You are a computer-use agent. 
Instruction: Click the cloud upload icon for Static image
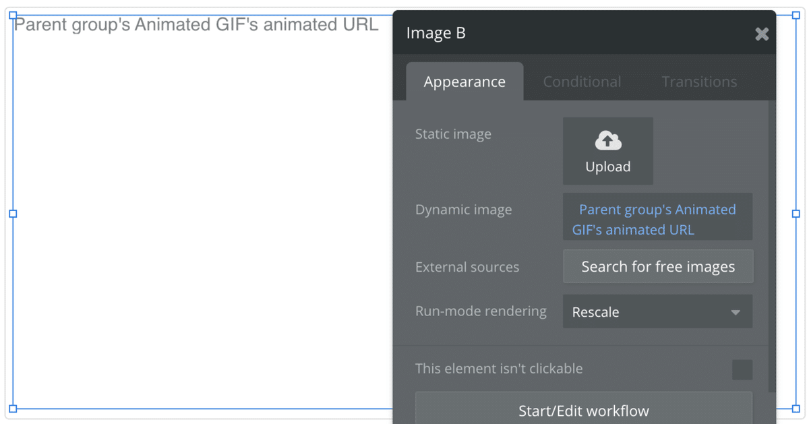coord(608,140)
